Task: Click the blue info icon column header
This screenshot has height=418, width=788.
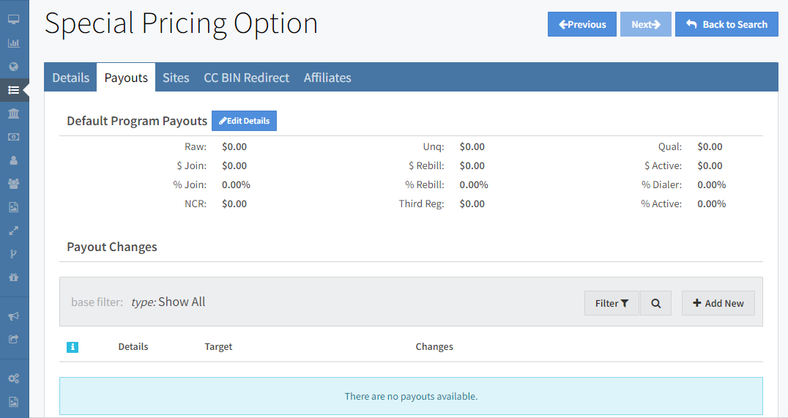Action: tap(73, 347)
